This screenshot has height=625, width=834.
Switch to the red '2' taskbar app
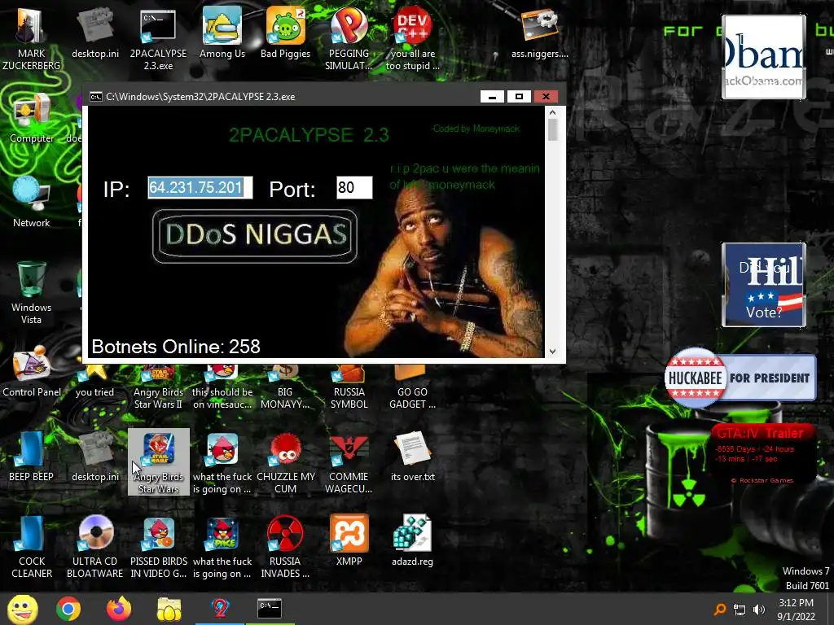[220, 609]
